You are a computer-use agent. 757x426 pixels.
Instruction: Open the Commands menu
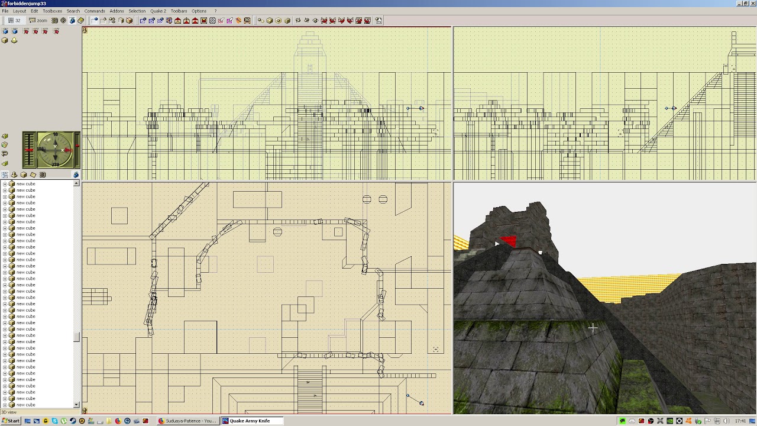(95, 11)
